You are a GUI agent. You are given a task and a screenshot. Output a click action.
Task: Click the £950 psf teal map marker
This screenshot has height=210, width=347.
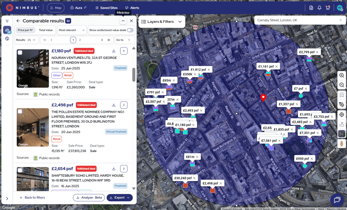pos(305,165)
